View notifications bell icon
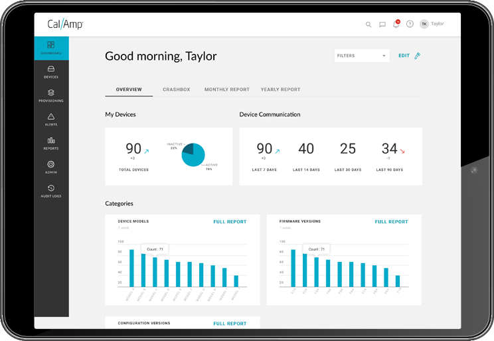Image resolution: width=494 pixels, height=341 pixels. point(396,25)
